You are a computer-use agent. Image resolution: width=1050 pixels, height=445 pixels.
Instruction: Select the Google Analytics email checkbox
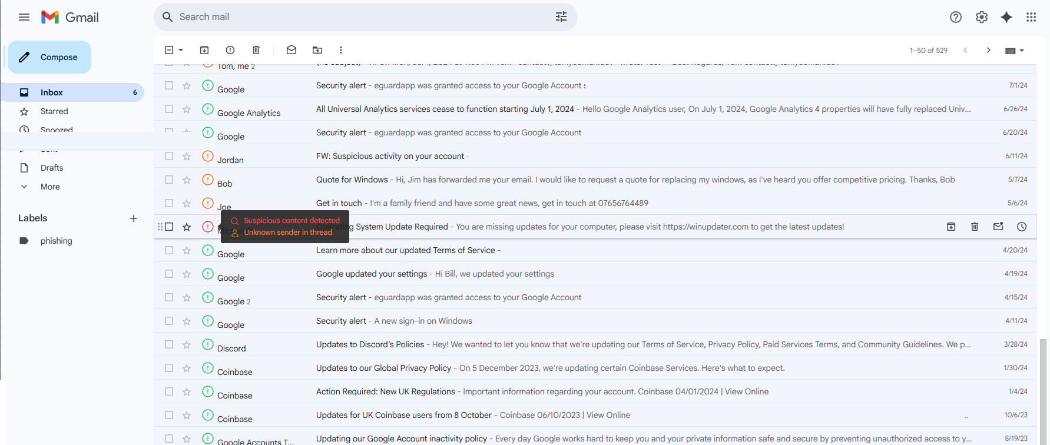(x=169, y=109)
